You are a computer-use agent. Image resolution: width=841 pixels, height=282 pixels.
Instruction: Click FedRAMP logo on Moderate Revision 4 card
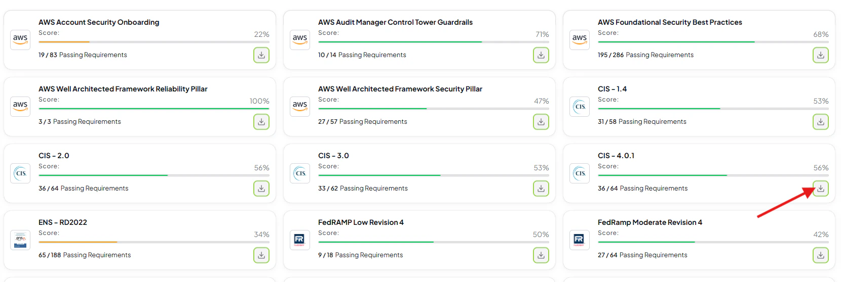580,240
